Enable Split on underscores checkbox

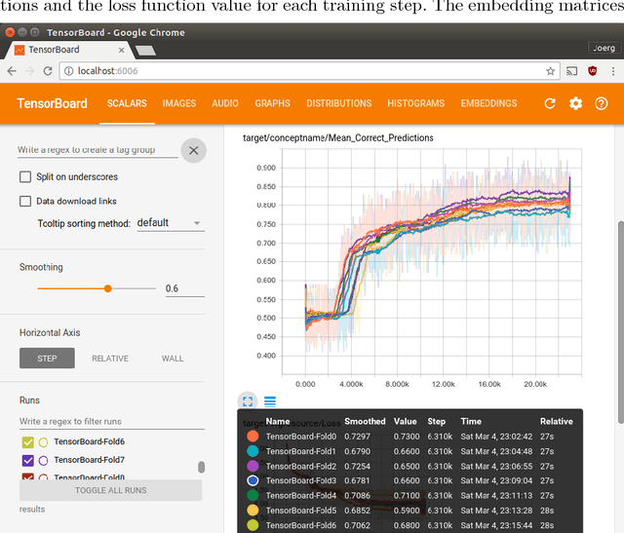tap(26, 176)
